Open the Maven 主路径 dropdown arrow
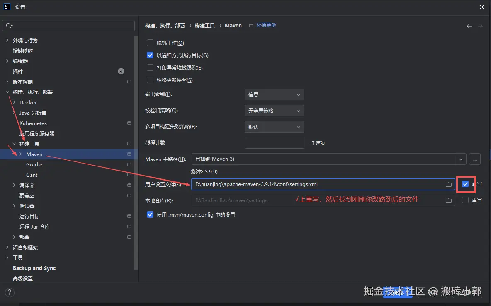This screenshot has width=491, height=306. coord(460,159)
